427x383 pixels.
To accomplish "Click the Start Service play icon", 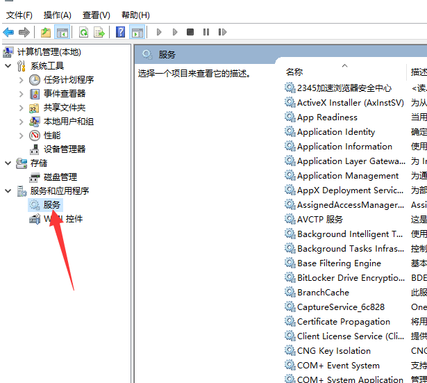I will click(x=159, y=32).
